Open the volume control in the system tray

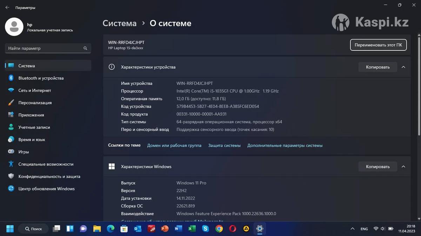(x=383, y=229)
